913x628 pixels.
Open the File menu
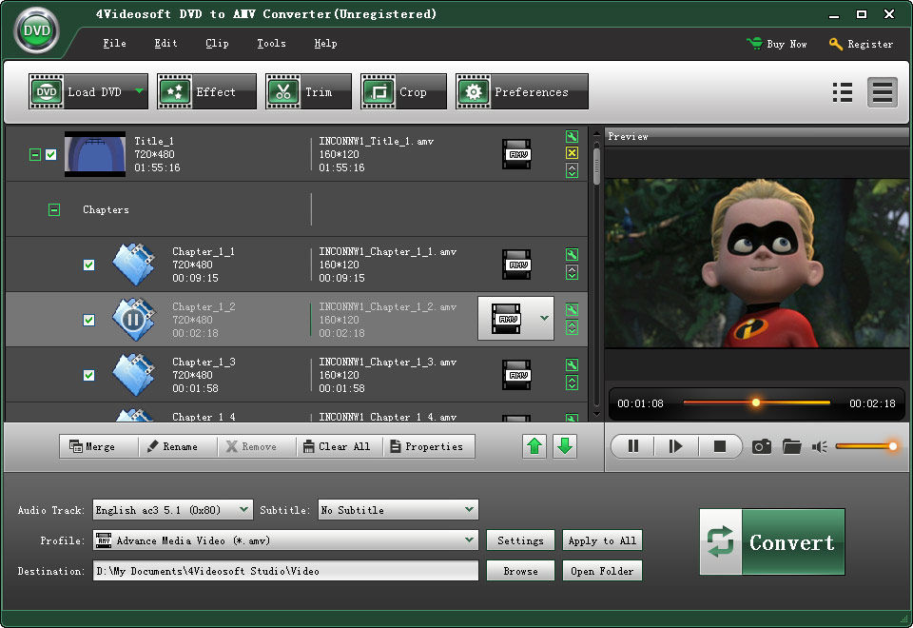(x=114, y=43)
